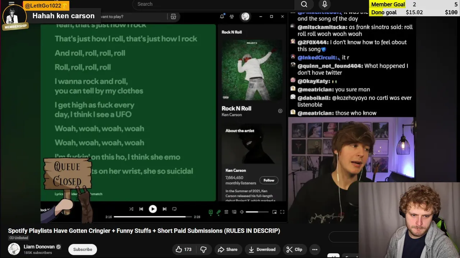Toggle the Now Playing view icon

coord(211,212)
